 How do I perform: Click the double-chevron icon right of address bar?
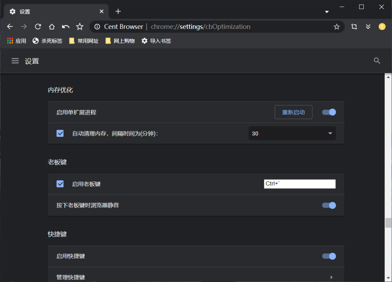click(x=368, y=26)
